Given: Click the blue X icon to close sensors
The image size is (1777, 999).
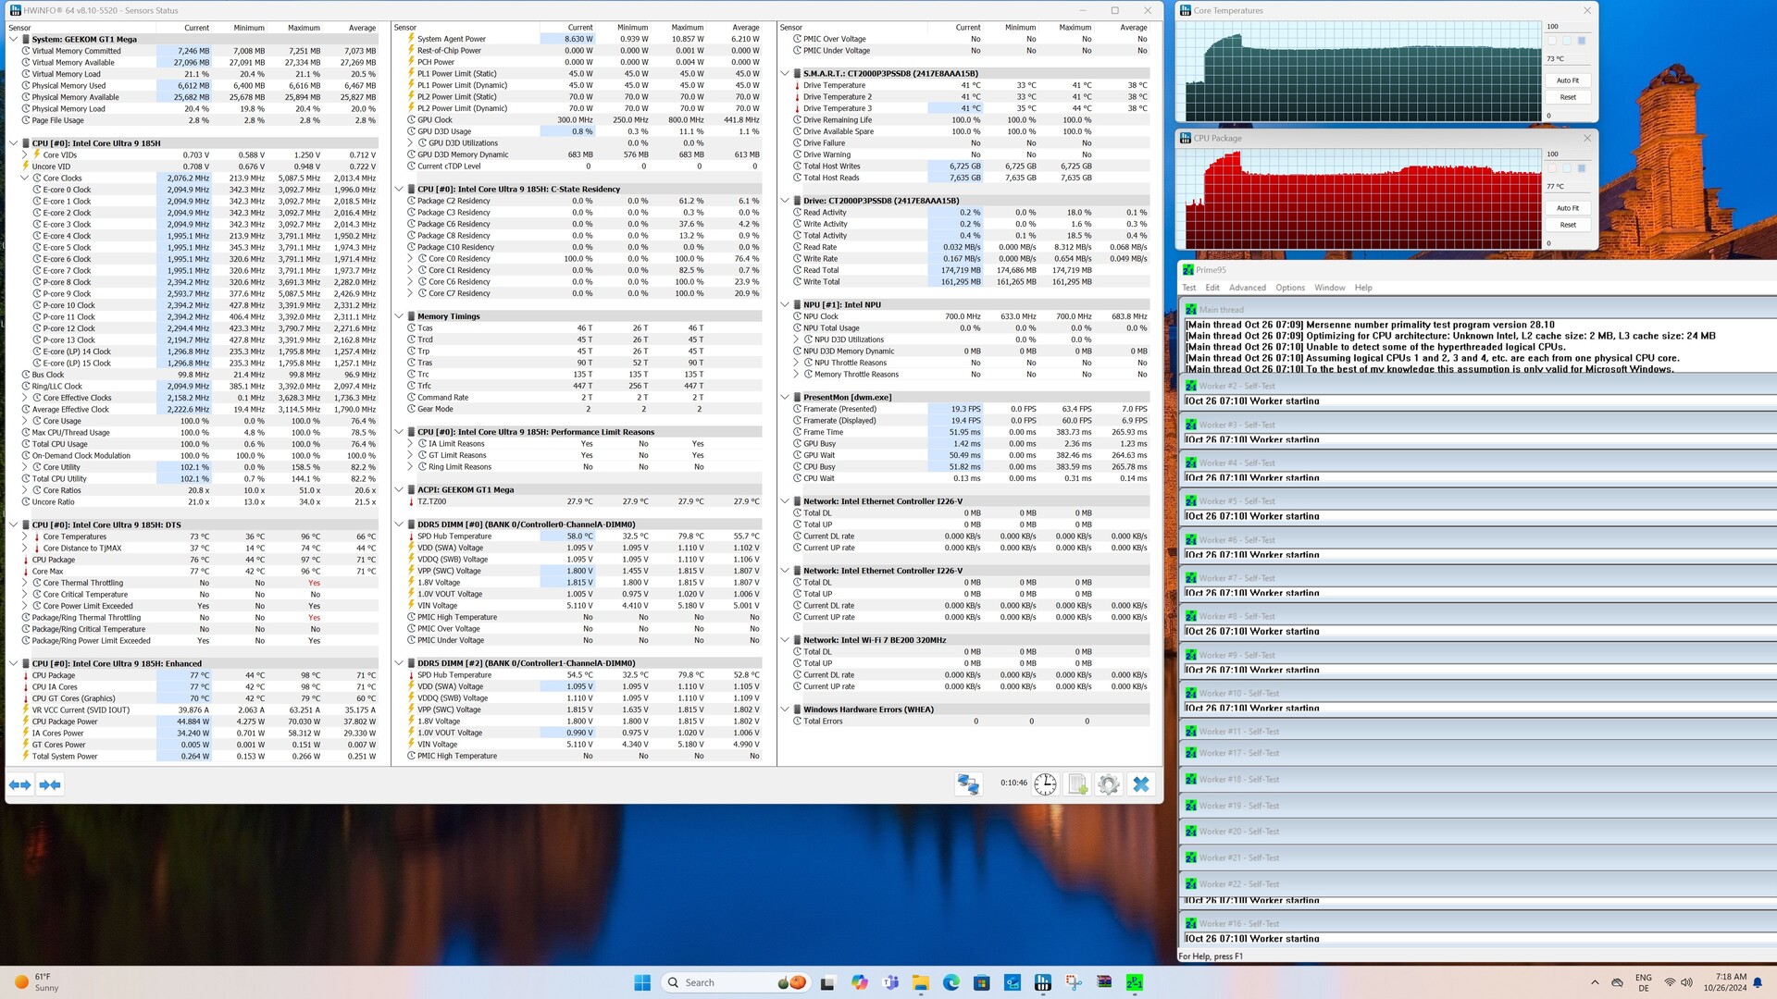Looking at the screenshot, I should tap(1141, 784).
